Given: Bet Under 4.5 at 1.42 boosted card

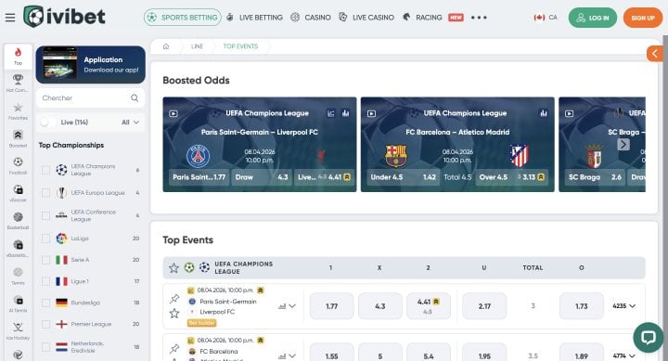Looking at the screenshot, I should pos(403,177).
